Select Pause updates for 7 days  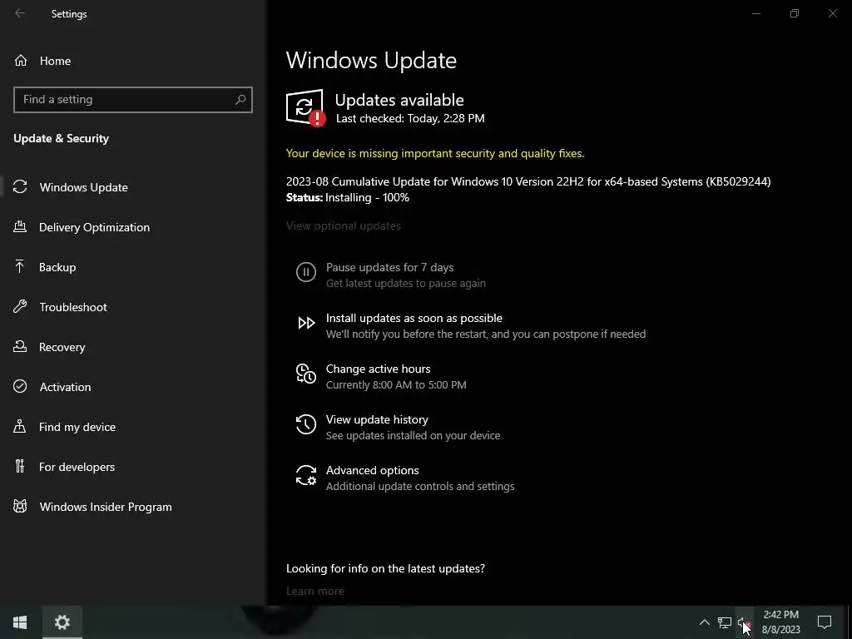point(389,267)
